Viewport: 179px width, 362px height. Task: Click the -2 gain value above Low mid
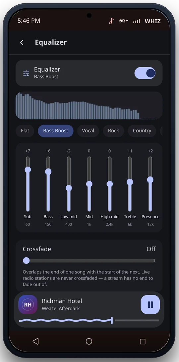click(69, 151)
